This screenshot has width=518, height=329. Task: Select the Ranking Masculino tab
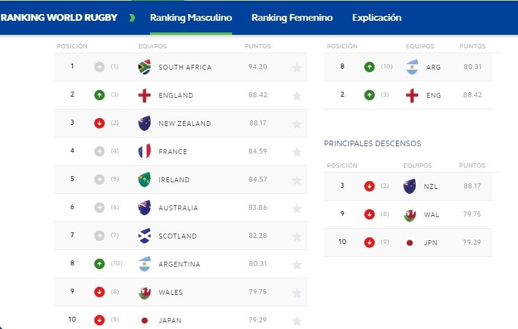pyautogui.click(x=191, y=18)
